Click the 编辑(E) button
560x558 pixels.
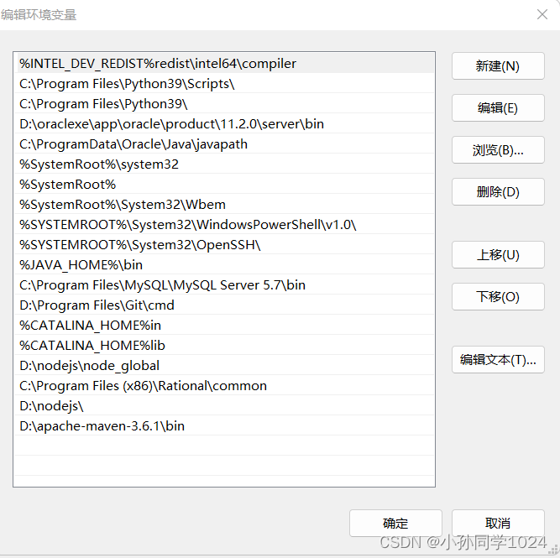[x=498, y=107]
